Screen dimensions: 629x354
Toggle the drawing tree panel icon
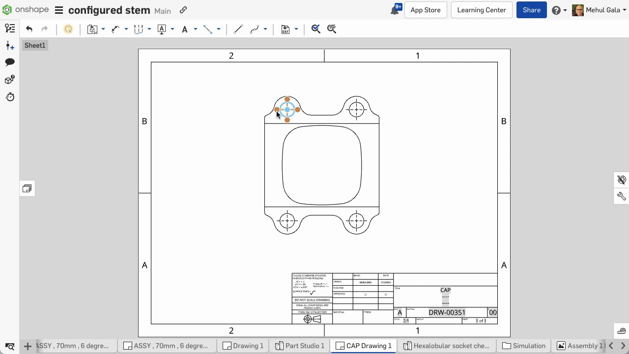click(x=10, y=29)
